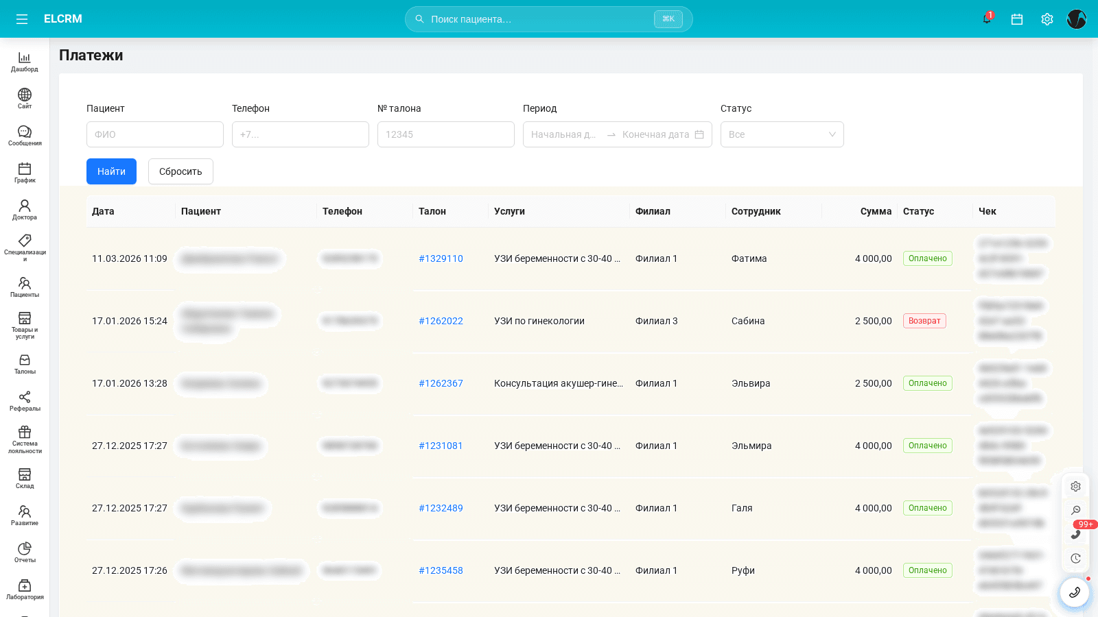Open settings gear in top bar
Viewport: 1098px width, 617px height.
pyautogui.click(x=1047, y=19)
